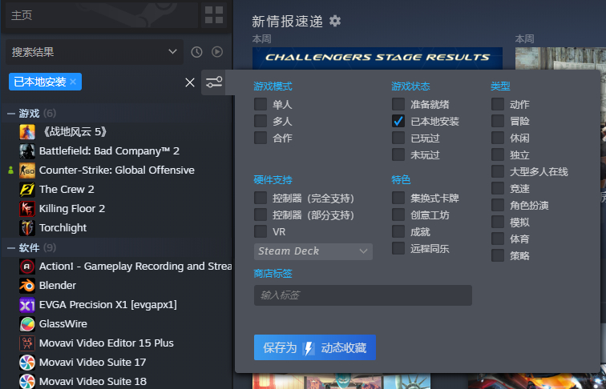Check the 策略 genre filter

[x=498, y=255]
